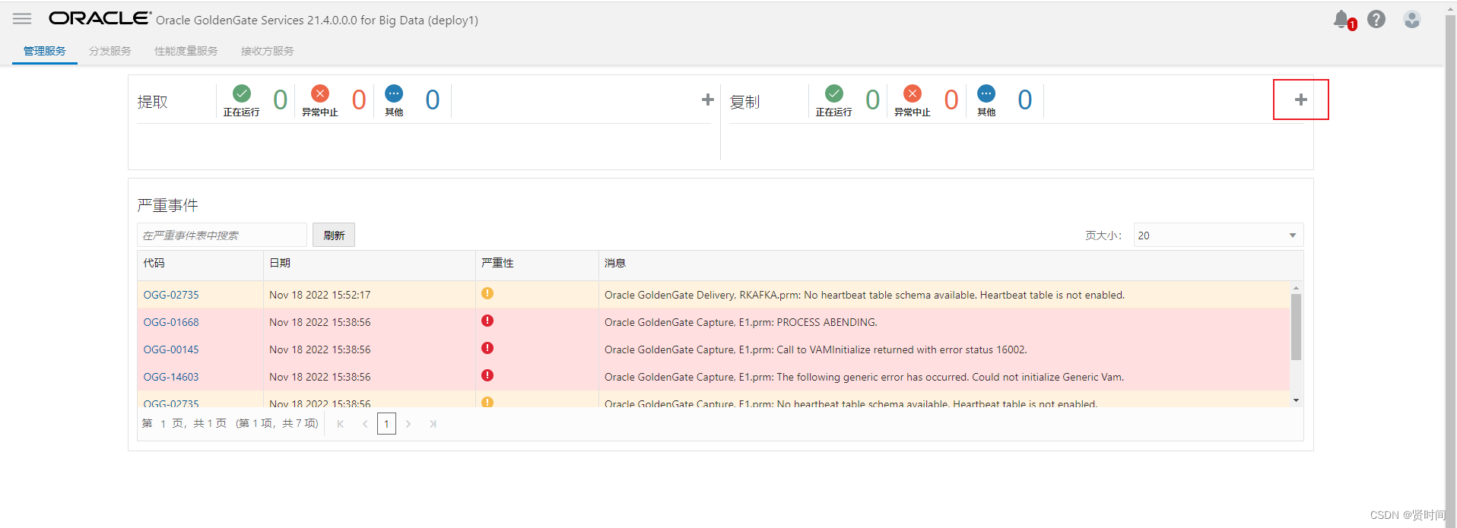Click the page number 1 box
This screenshot has height=528, width=1457.
(386, 424)
